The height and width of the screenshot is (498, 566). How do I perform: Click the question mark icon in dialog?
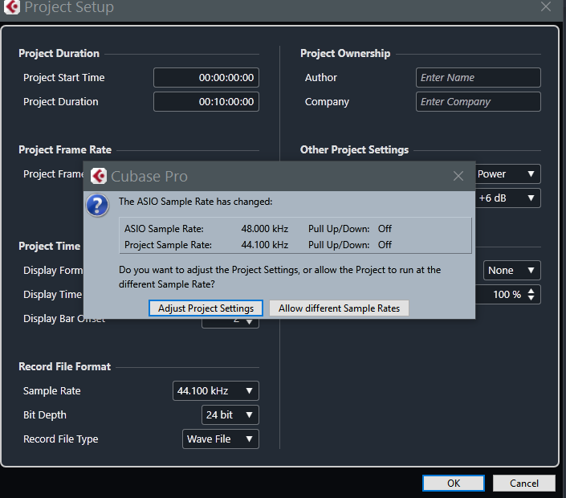97,205
